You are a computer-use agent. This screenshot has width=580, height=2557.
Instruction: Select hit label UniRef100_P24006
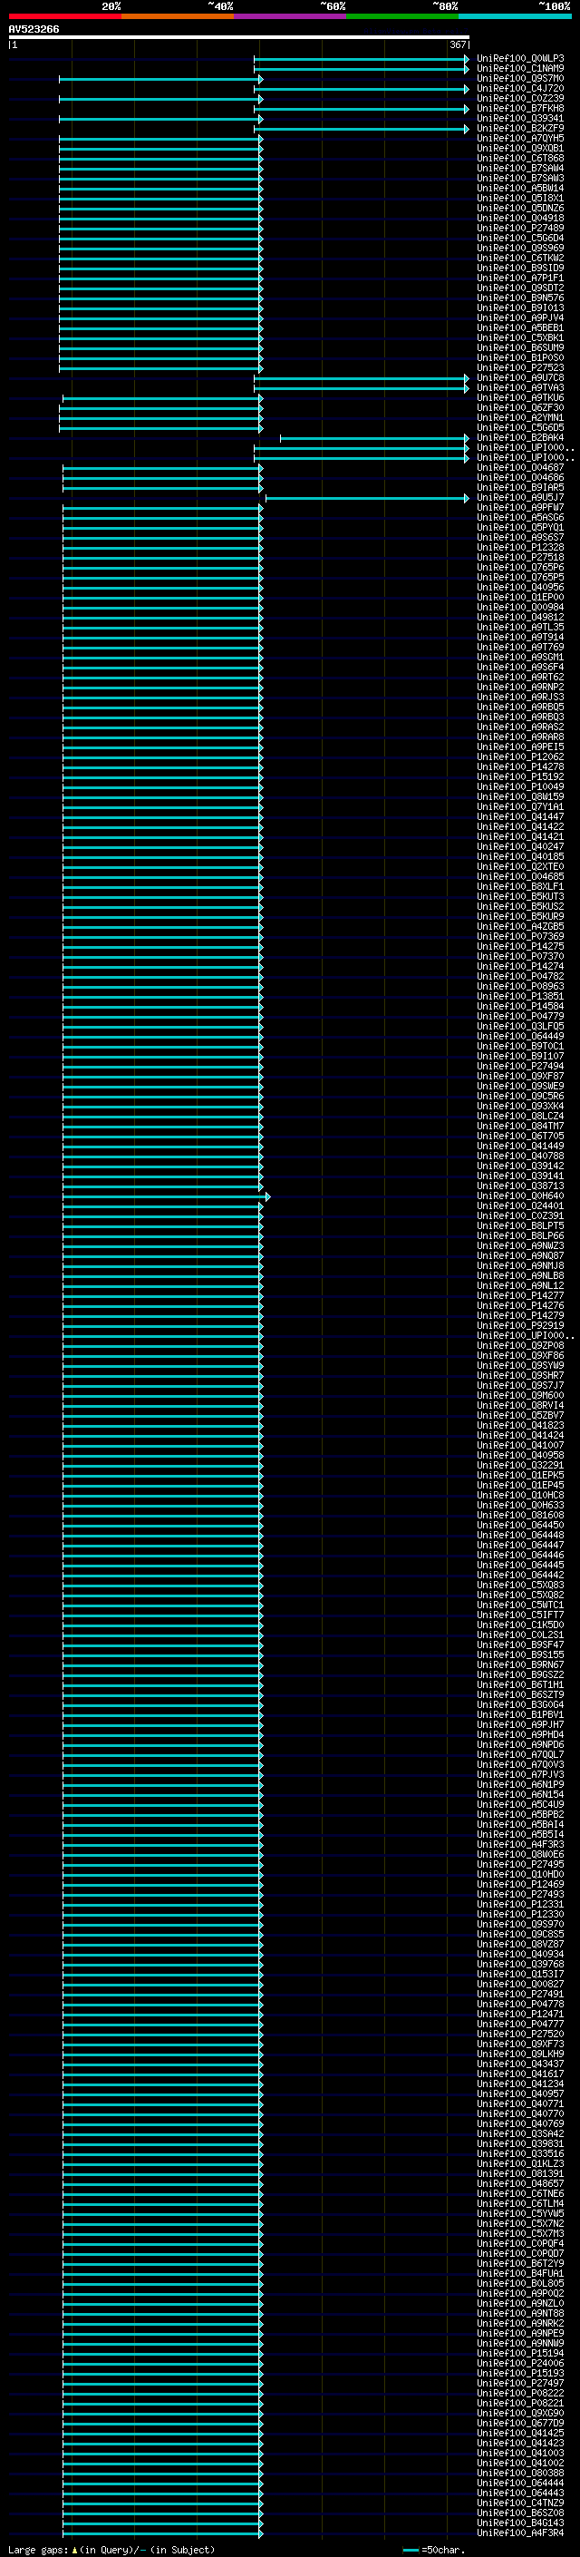[519, 2365]
